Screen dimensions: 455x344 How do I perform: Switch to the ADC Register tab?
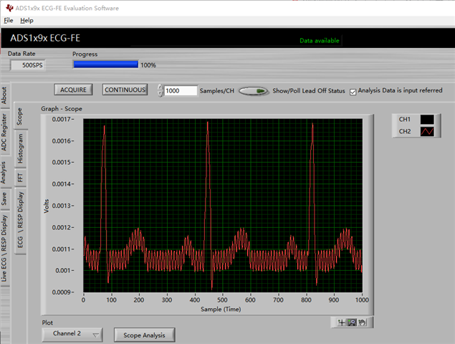tap(4, 133)
